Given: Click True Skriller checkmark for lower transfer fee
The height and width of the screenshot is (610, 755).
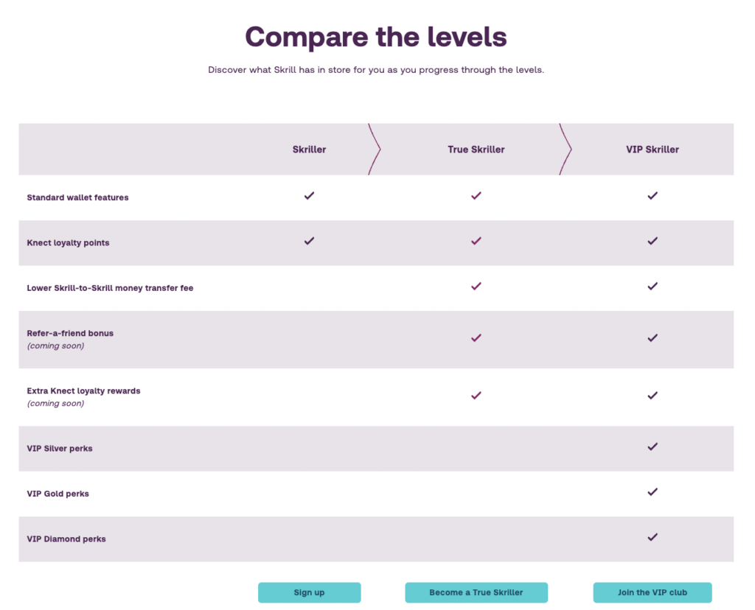Looking at the screenshot, I should coord(476,287).
